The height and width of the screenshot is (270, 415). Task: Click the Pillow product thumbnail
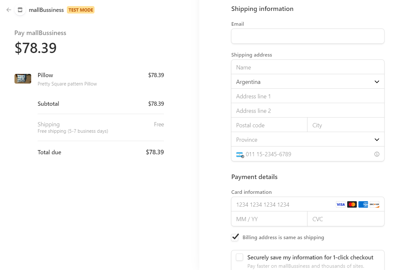coord(23,79)
